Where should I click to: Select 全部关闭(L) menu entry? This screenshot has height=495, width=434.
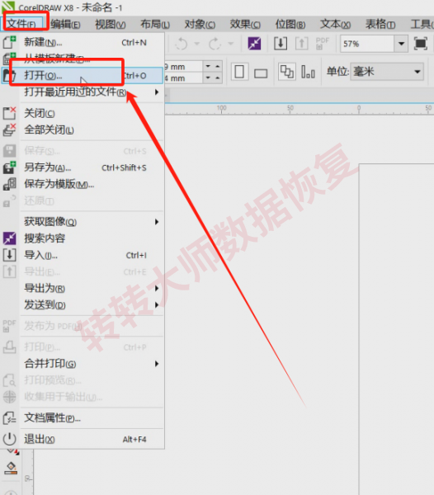point(82,130)
